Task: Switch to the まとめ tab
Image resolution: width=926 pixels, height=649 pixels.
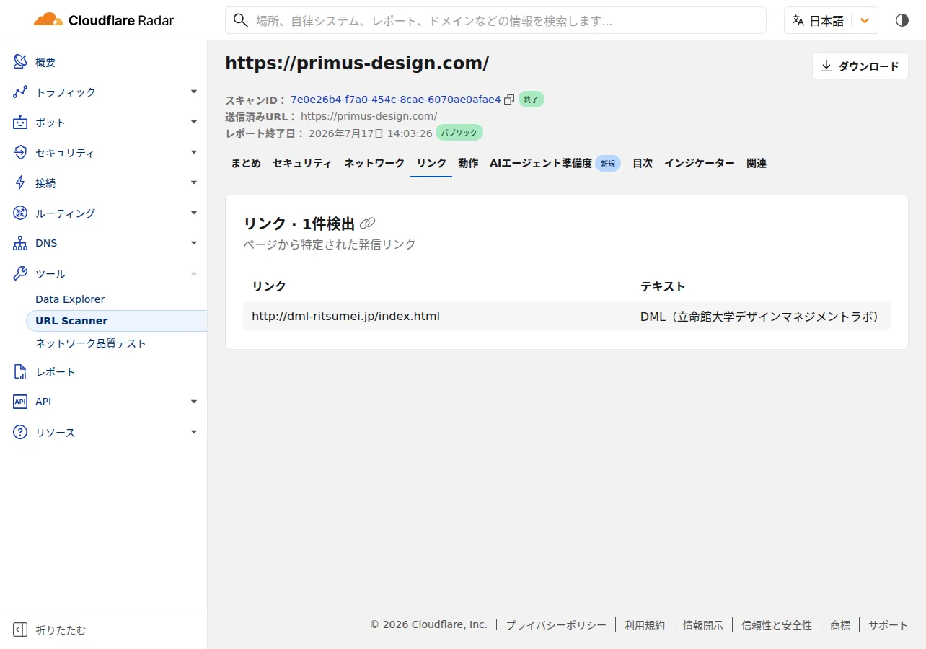Action: point(246,163)
